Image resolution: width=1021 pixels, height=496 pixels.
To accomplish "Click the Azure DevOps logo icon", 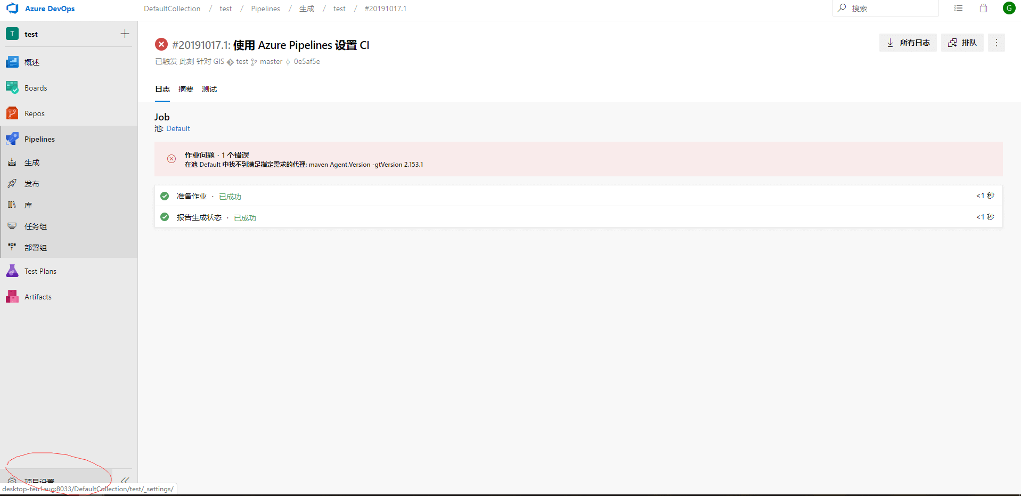I will point(12,9).
